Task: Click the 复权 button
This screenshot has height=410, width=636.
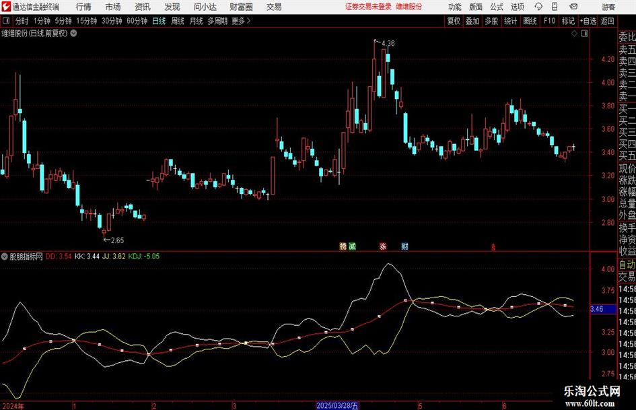Action: pyautogui.click(x=454, y=21)
